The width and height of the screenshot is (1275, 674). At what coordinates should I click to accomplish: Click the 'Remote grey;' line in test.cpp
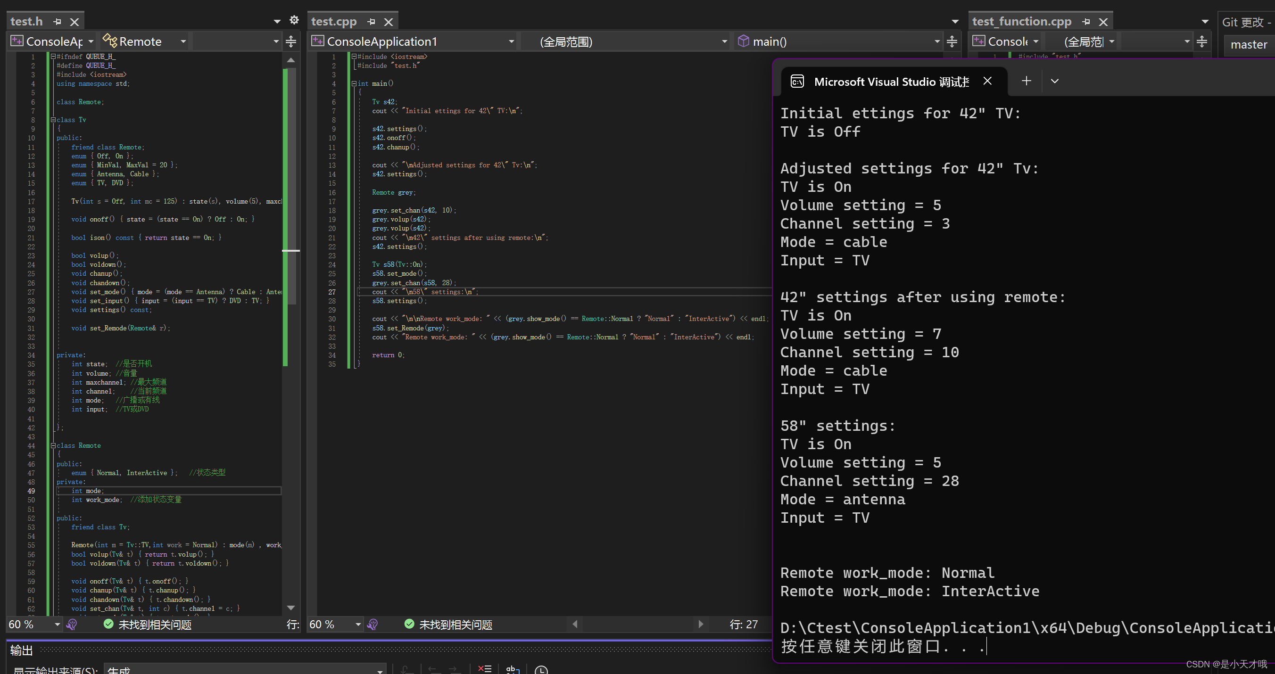pos(394,192)
